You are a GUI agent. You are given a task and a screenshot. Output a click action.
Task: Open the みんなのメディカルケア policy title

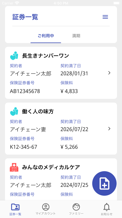[x=51, y=167]
